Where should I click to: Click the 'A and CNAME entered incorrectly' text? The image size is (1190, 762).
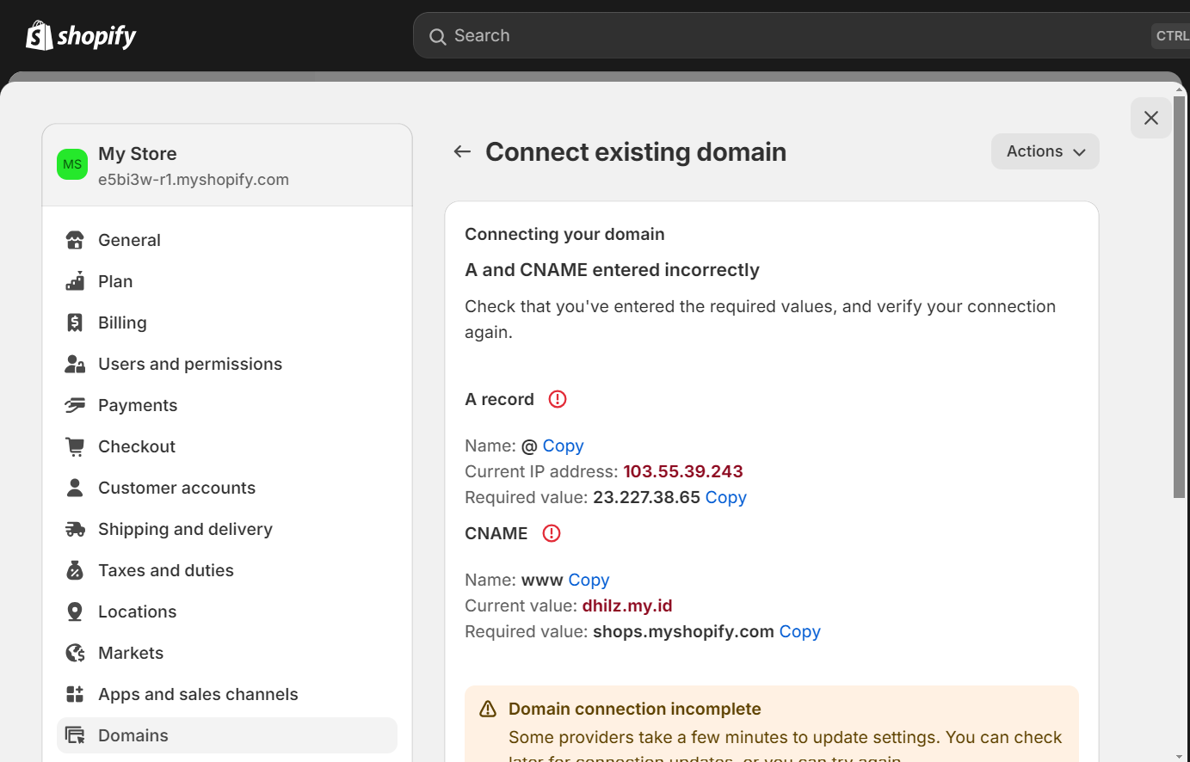click(x=612, y=270)
